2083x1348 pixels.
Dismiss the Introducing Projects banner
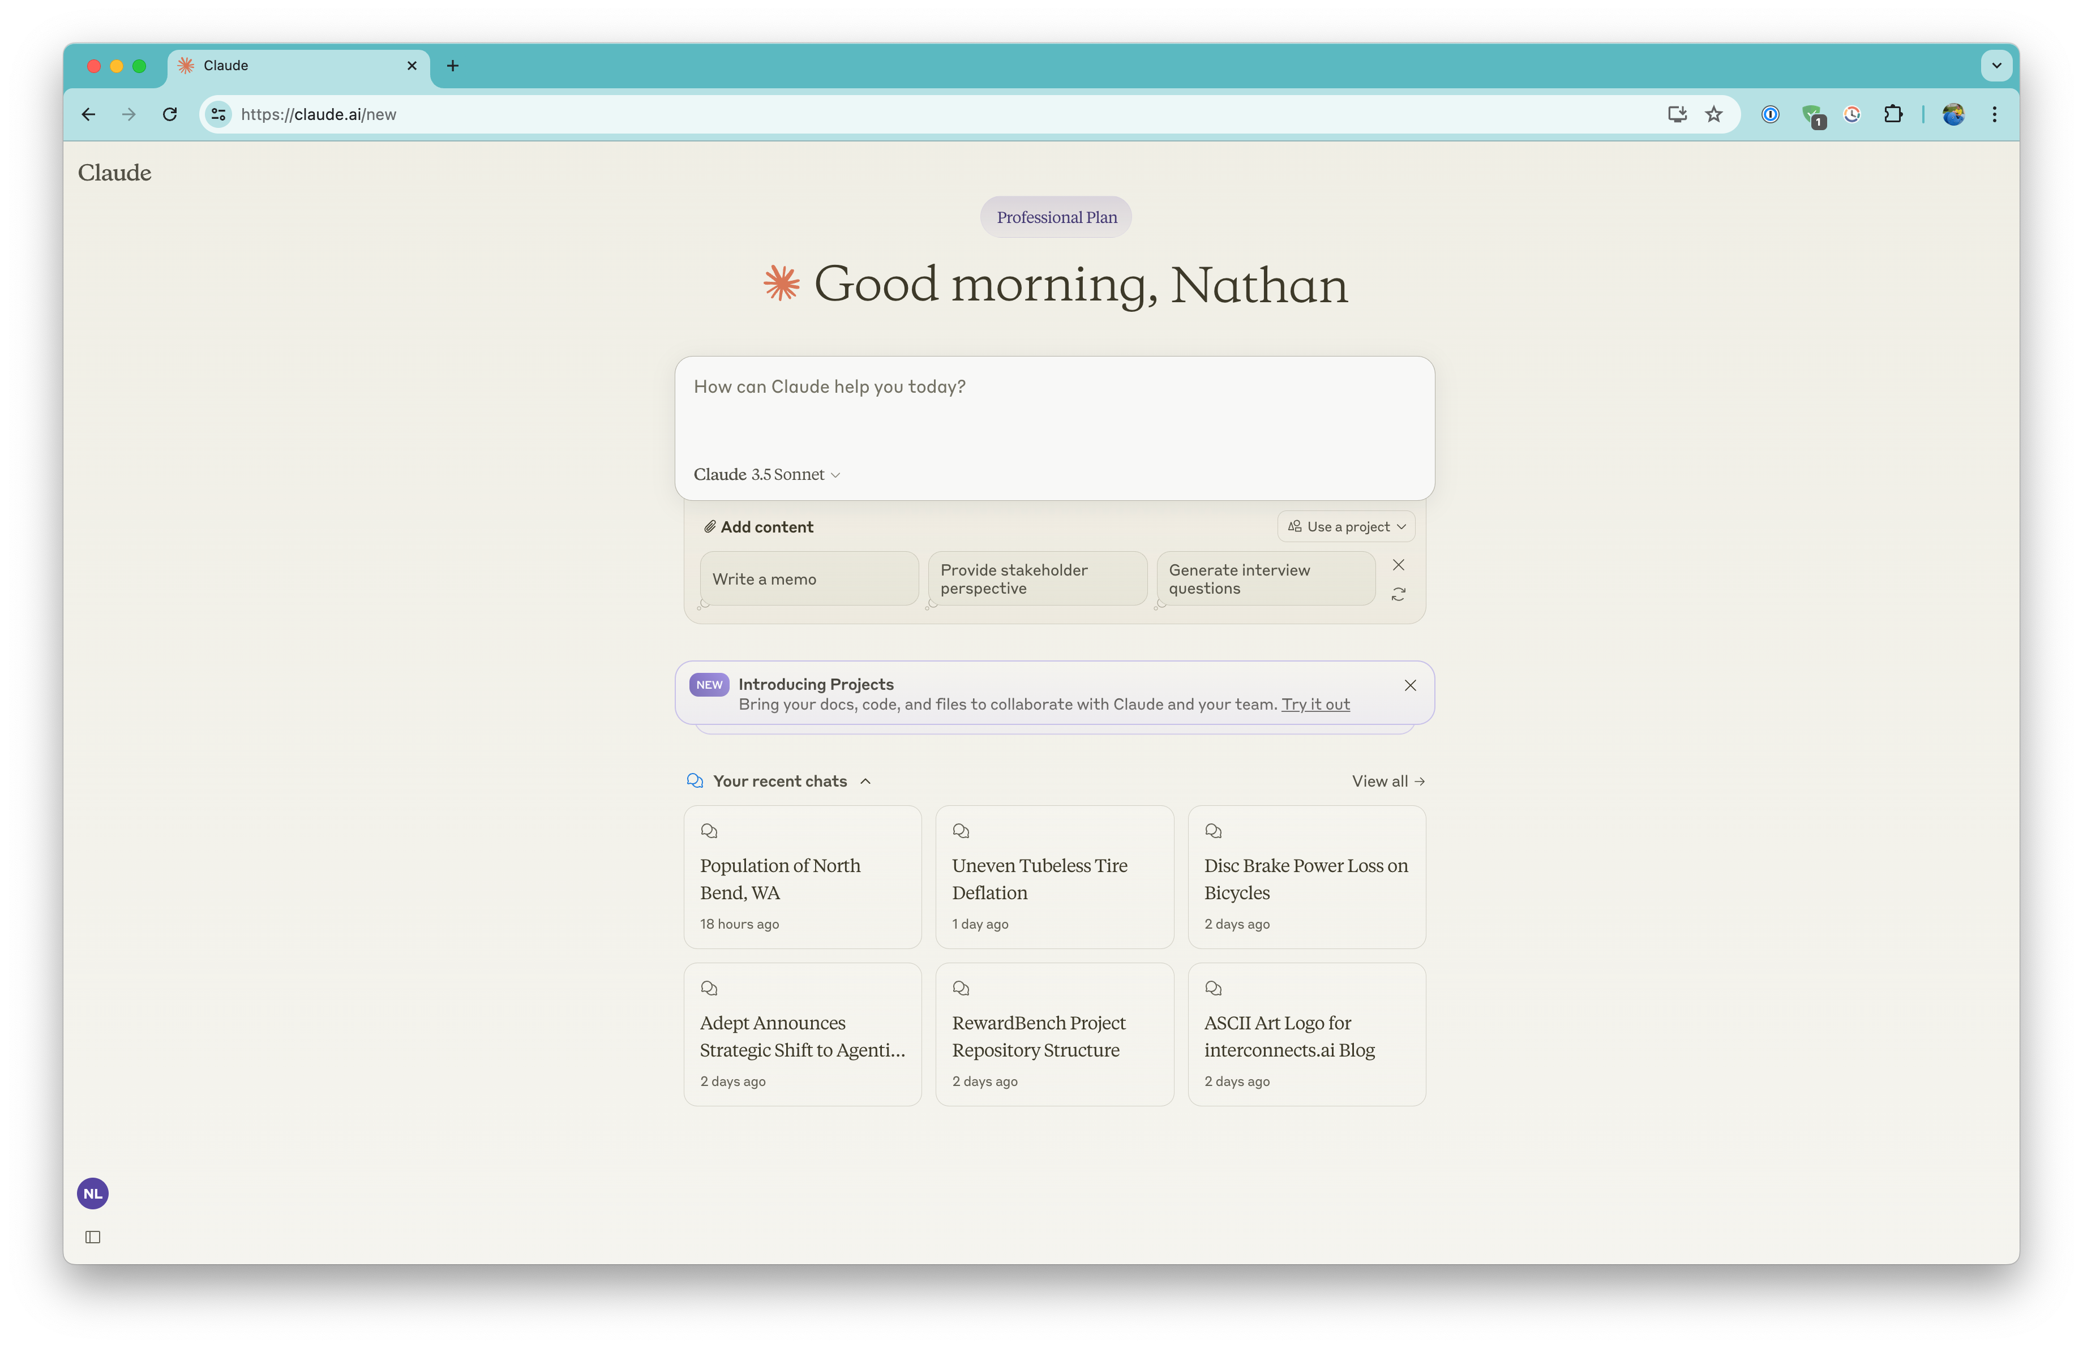pos(1410,685)
